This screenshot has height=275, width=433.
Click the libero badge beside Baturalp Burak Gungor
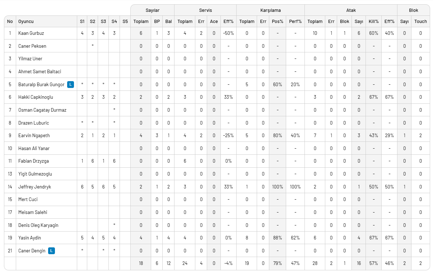71,84
